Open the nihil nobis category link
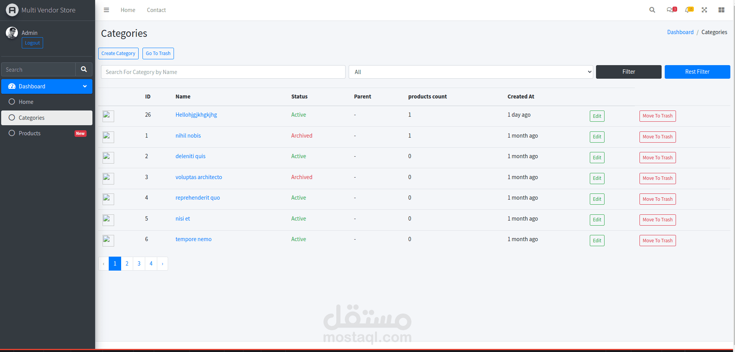This screenshot has width=735, height=352. click(188, 136)
